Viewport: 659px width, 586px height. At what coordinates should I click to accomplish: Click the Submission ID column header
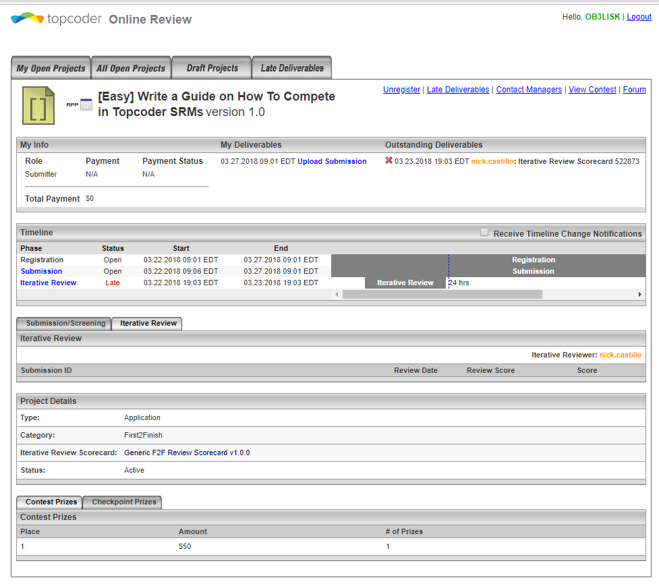[47, 370]
